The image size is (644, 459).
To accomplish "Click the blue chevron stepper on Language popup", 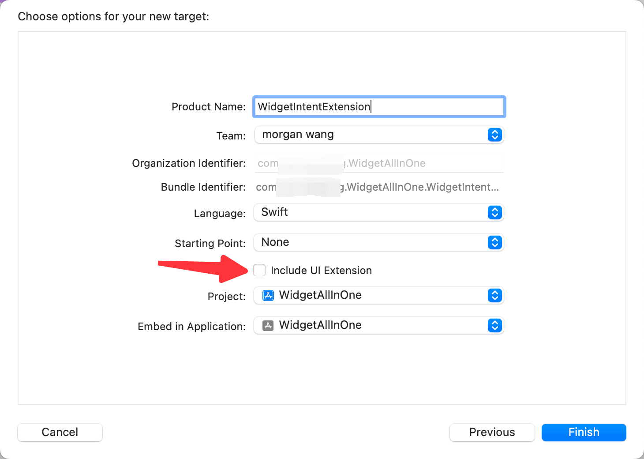I will [x=495, y=212].
